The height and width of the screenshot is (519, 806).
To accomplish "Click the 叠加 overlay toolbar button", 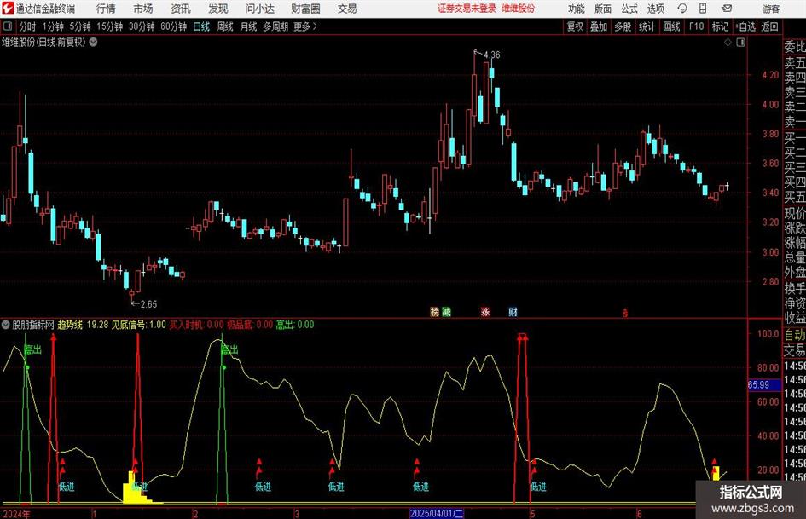I will 599,26.
